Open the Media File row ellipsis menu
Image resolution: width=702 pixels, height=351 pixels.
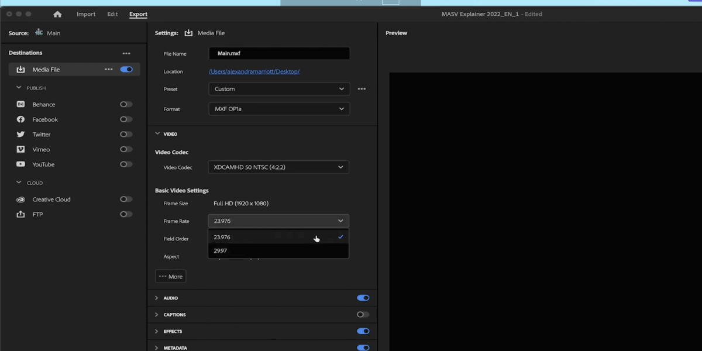coord(108,70)
